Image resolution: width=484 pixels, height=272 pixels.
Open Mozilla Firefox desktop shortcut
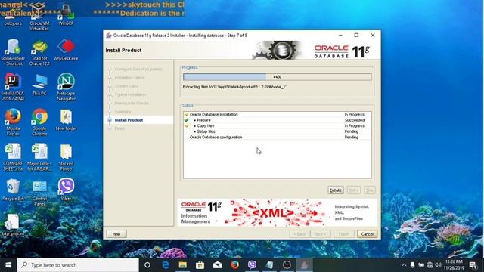[13, 122]
